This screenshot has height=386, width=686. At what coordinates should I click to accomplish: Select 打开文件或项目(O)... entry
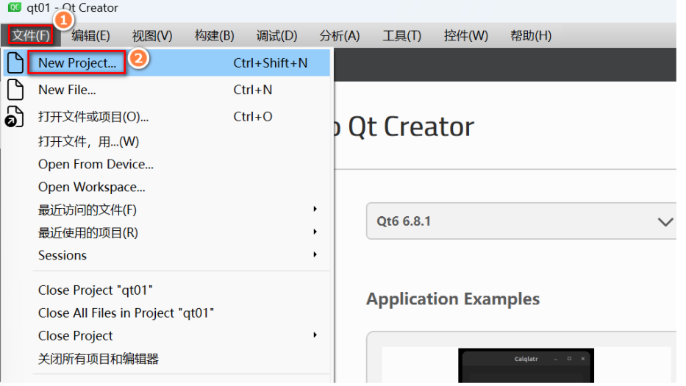coord(167,117)
